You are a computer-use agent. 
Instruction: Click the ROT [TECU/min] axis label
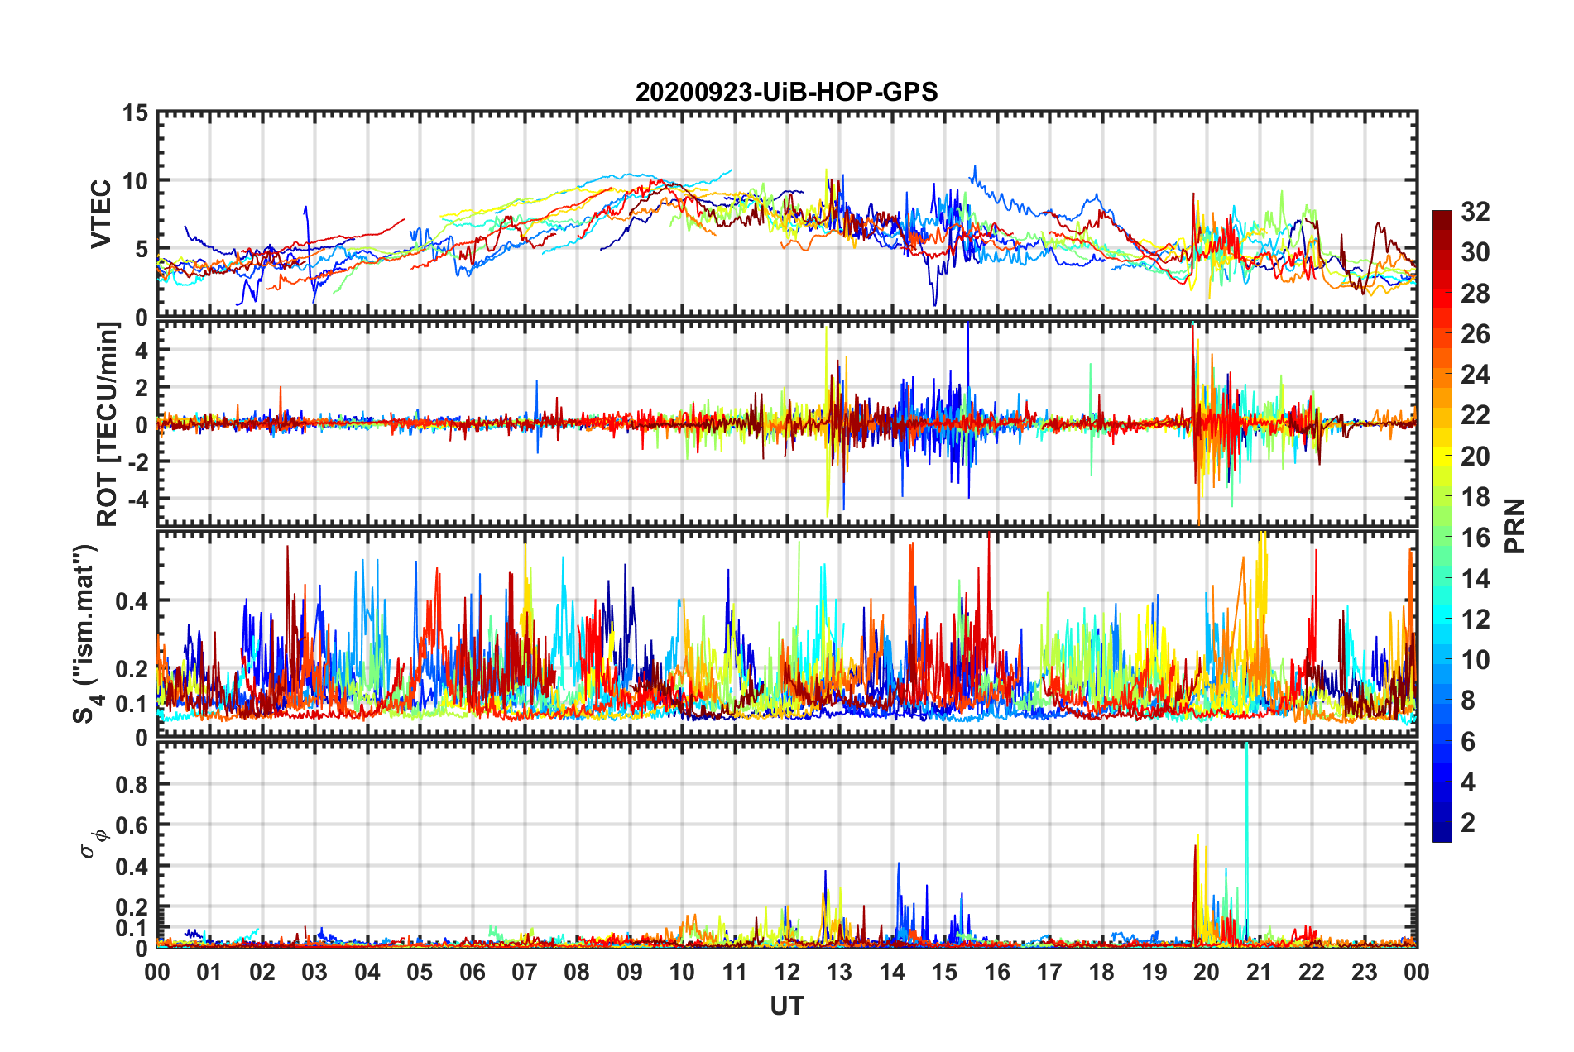pos(108,424)
